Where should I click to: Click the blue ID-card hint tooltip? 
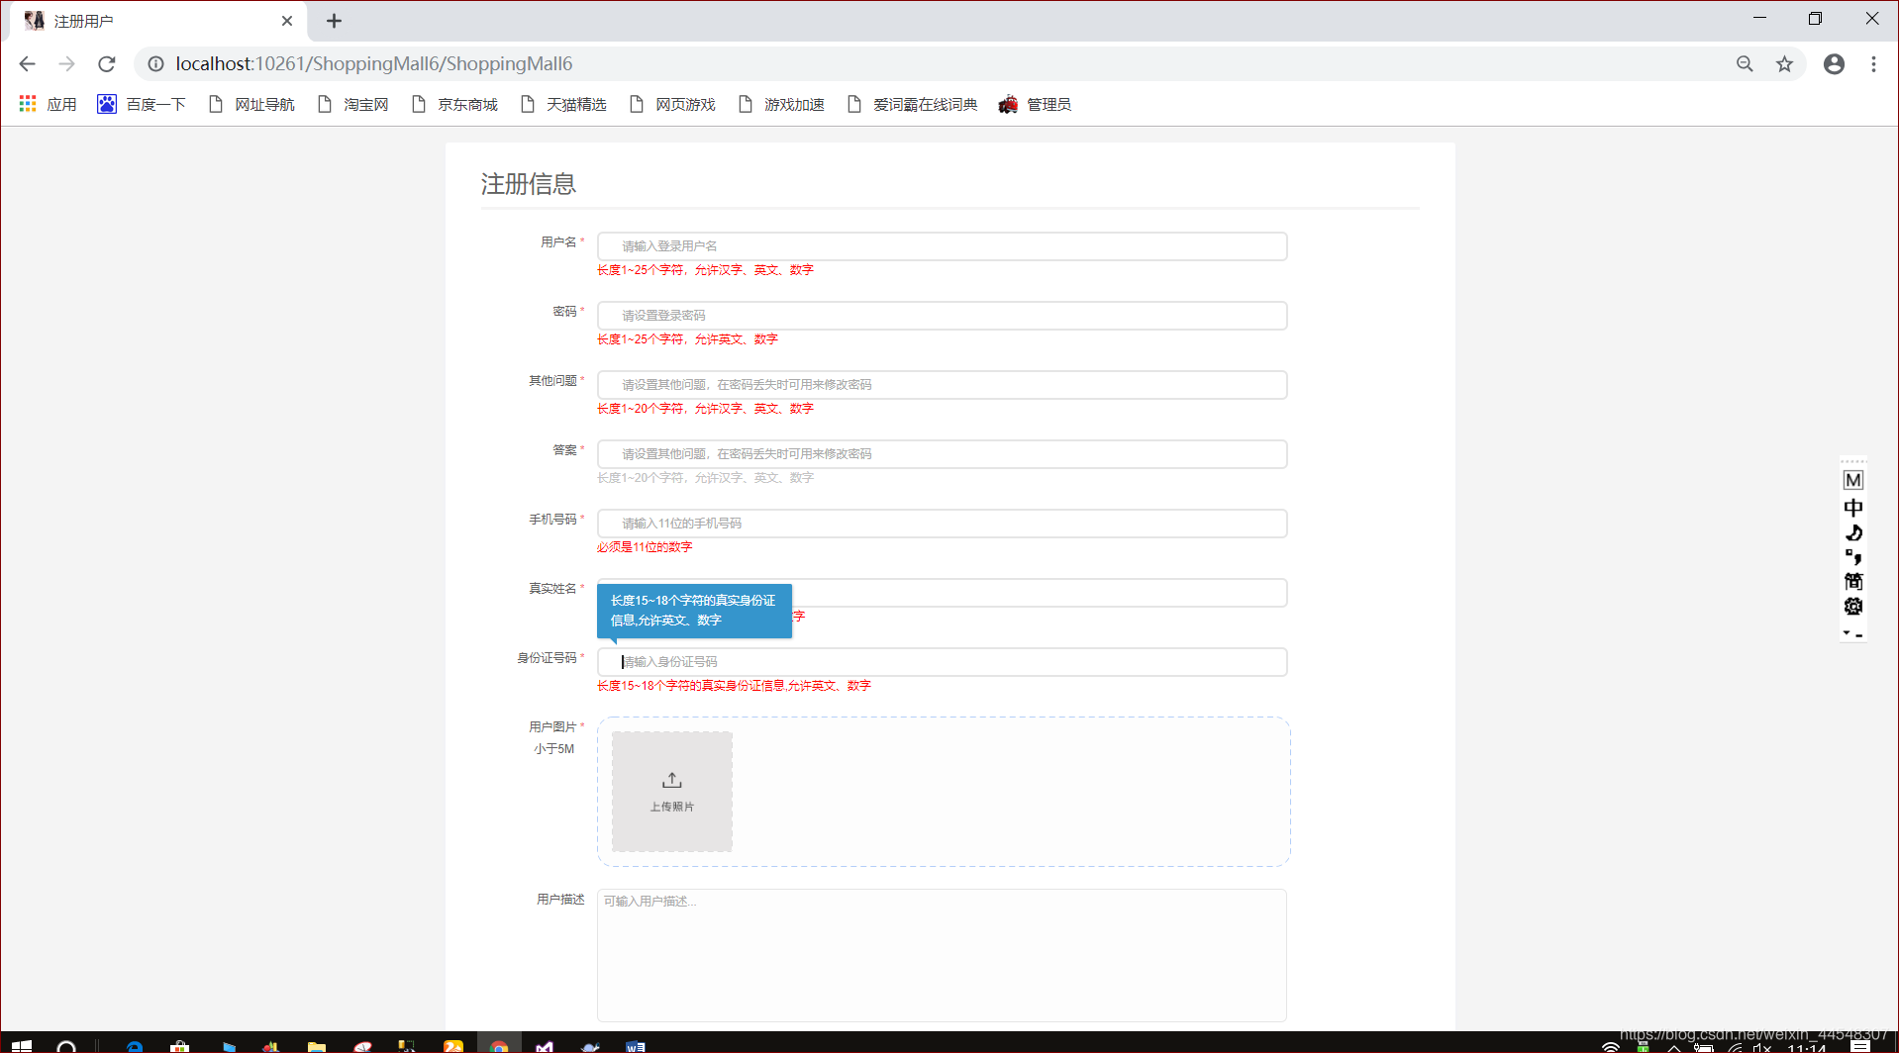point(694,611)
